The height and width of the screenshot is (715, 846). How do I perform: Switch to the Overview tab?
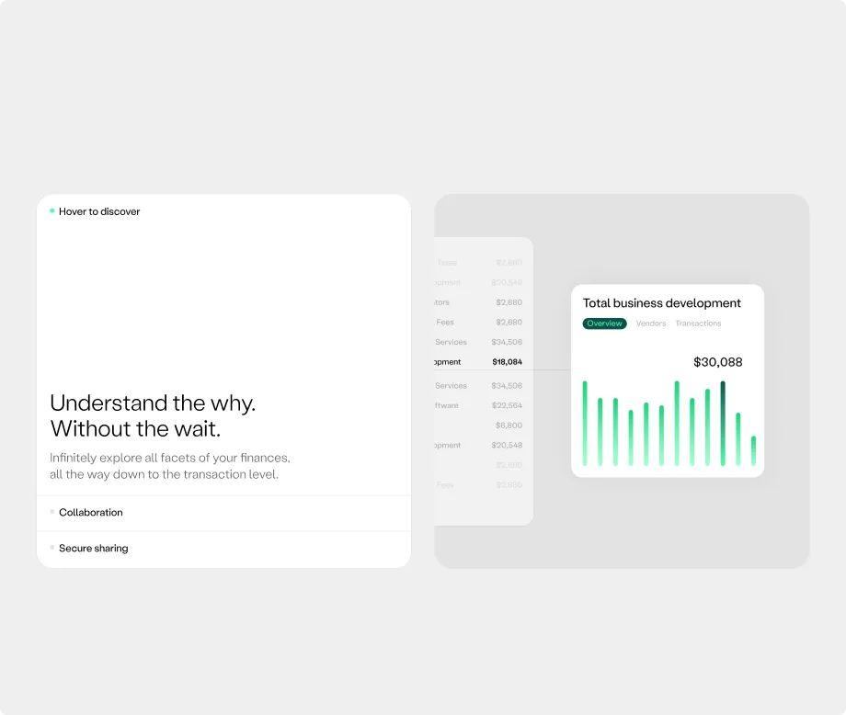(604, 323)
